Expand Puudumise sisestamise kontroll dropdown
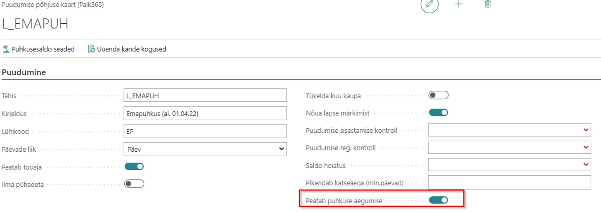The image size is (601, 212). pyautogui.click(x=510, y=130)
